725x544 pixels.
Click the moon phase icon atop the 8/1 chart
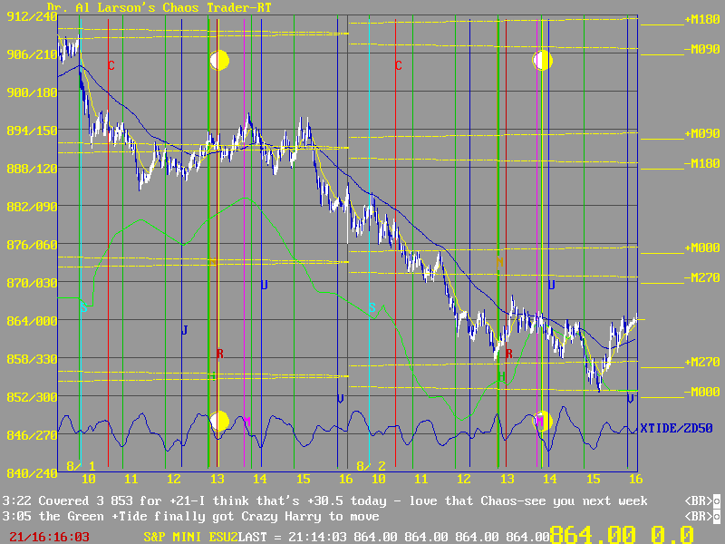pos(219,61)
